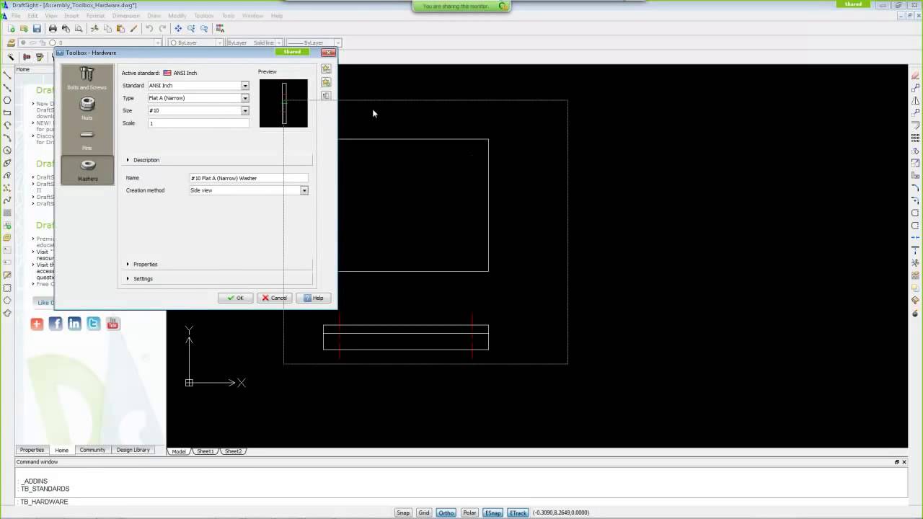The image size is (923, 519).
Task: Open the Size dropdown
Action: [245, 111]
